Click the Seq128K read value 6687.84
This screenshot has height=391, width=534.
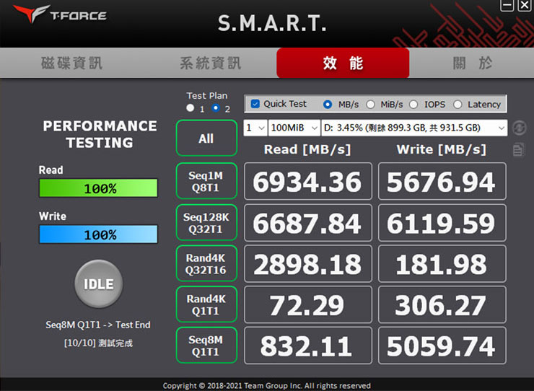coord(308,223)
